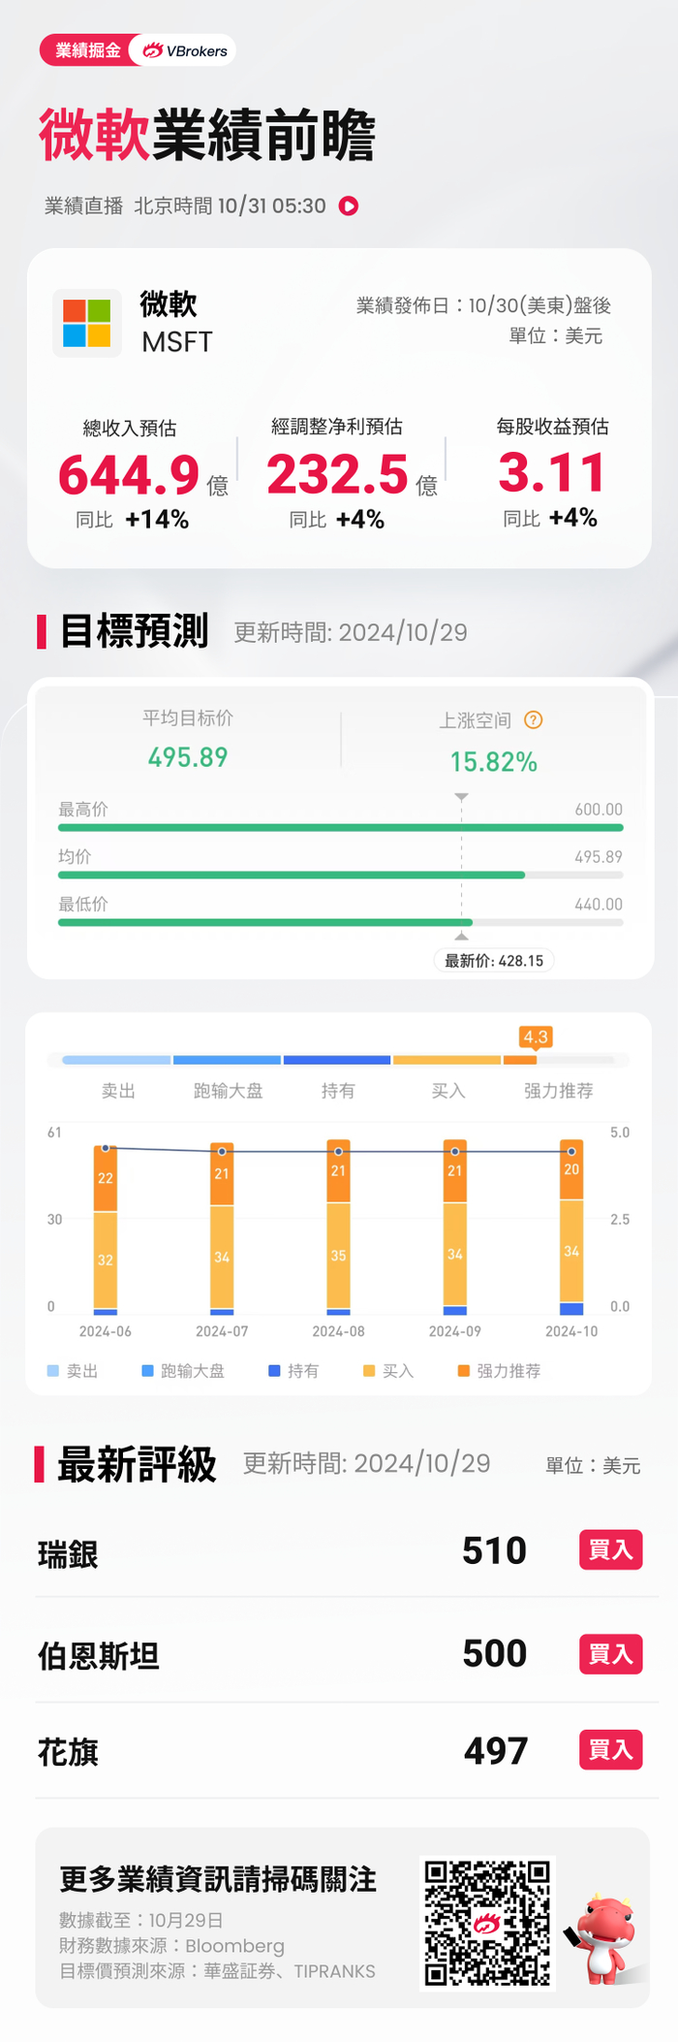The width and height of the screenshot is (678, 2042).
Task: Click the 3.11 EPS estimate
Action: [552, 473]
